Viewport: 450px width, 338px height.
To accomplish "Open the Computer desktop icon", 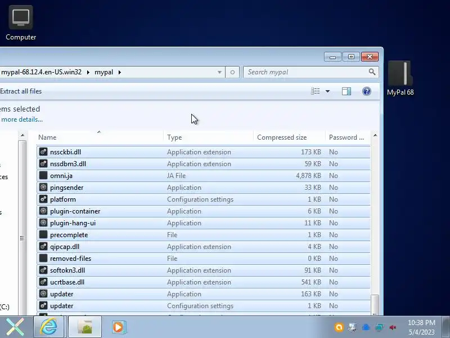I will pos(21,23).
